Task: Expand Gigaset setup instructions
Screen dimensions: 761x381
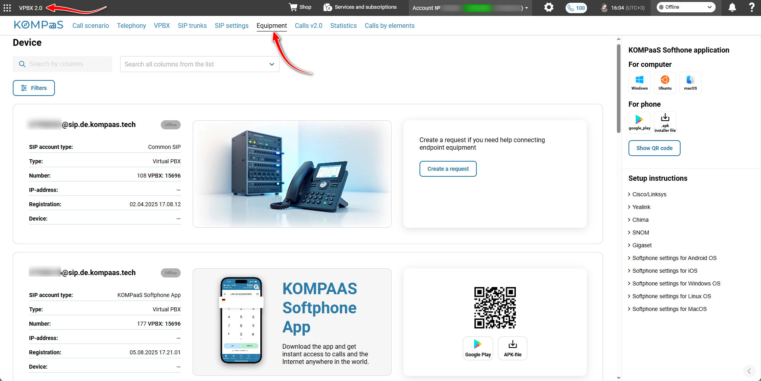Action: (x=640, y=245)
